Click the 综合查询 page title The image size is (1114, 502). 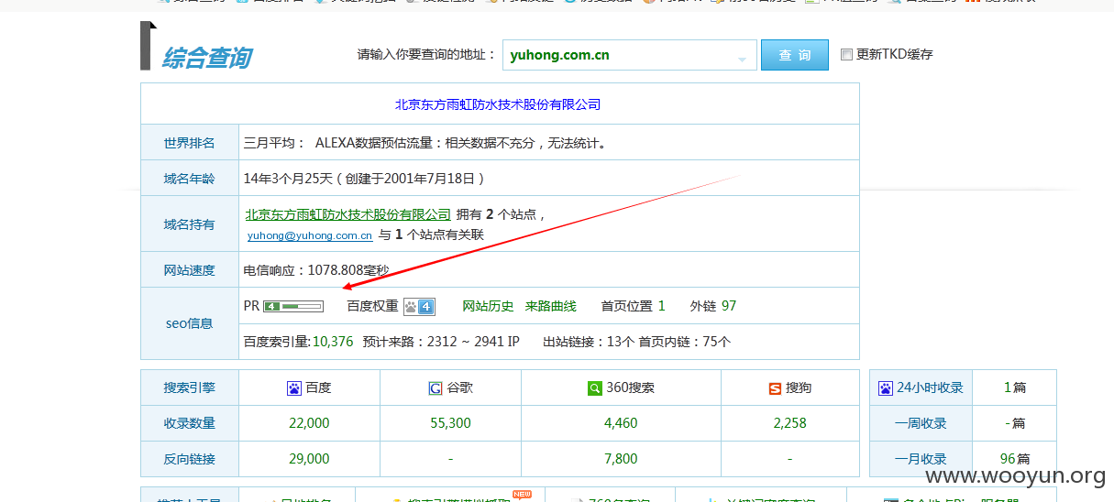click(x=207, y=59)
